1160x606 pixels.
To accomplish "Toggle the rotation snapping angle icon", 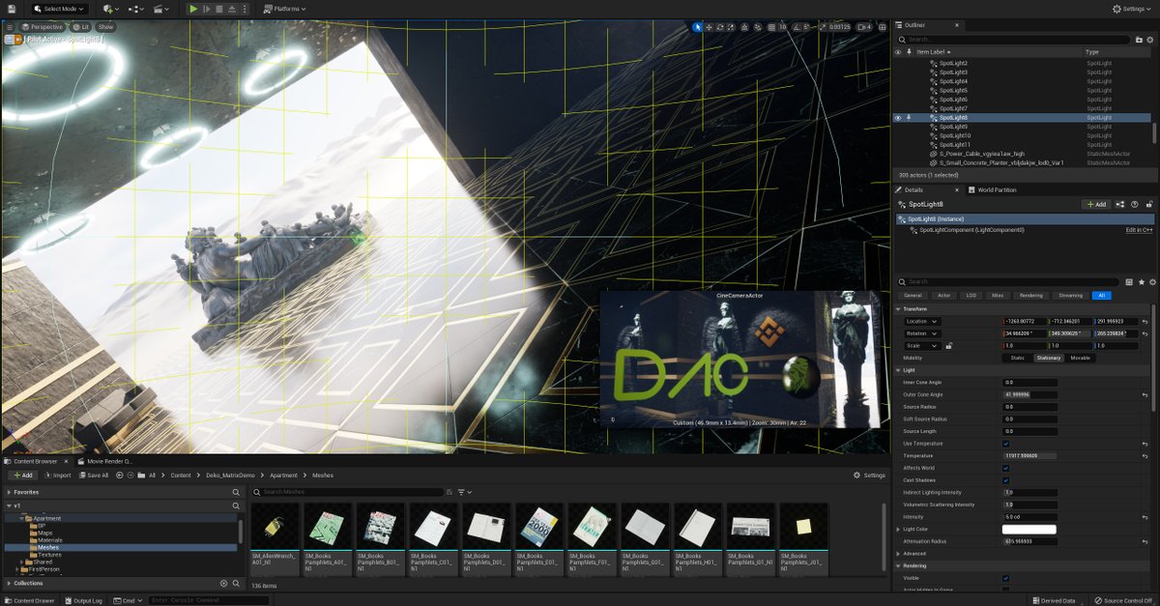I will click(x=796, y=27).
